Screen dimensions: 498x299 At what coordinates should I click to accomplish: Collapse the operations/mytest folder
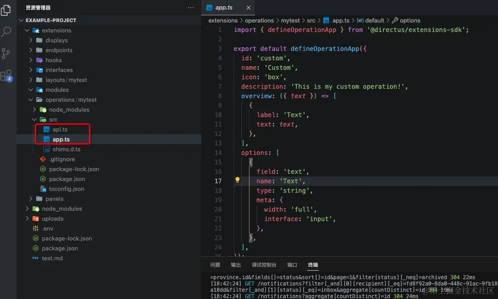31,100
